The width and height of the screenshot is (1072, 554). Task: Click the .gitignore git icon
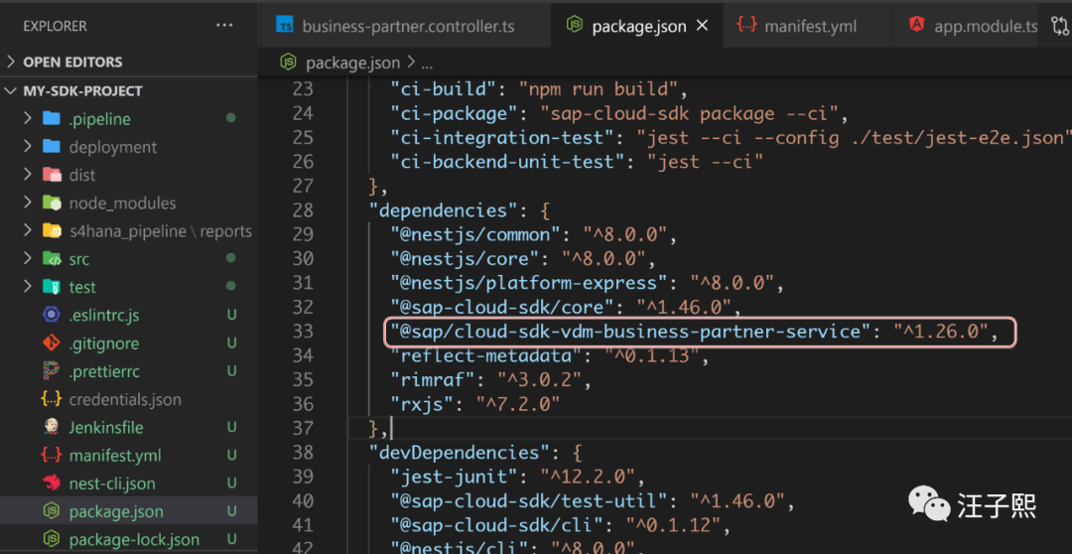[52, 344]
